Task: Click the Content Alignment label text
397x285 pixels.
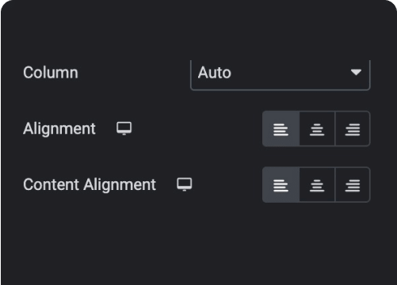Action: [90, 184]
